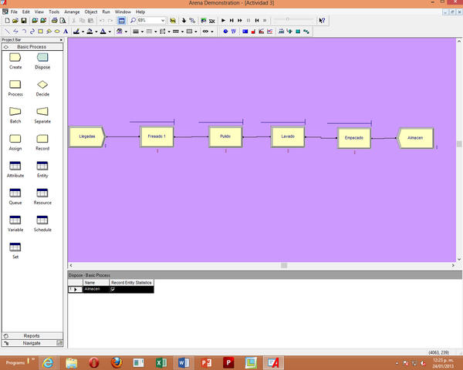Create a new model file
This screenshot has height=370, width=463.
[x=8, y=21]
